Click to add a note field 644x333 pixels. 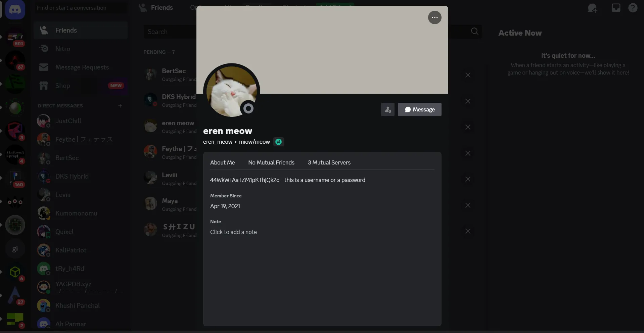(233, 232)
